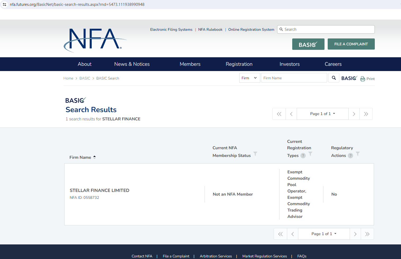The height and width of the screenshot is (259, 401).
Task: Click the File a Complaint button
Action: pos(351,44)
